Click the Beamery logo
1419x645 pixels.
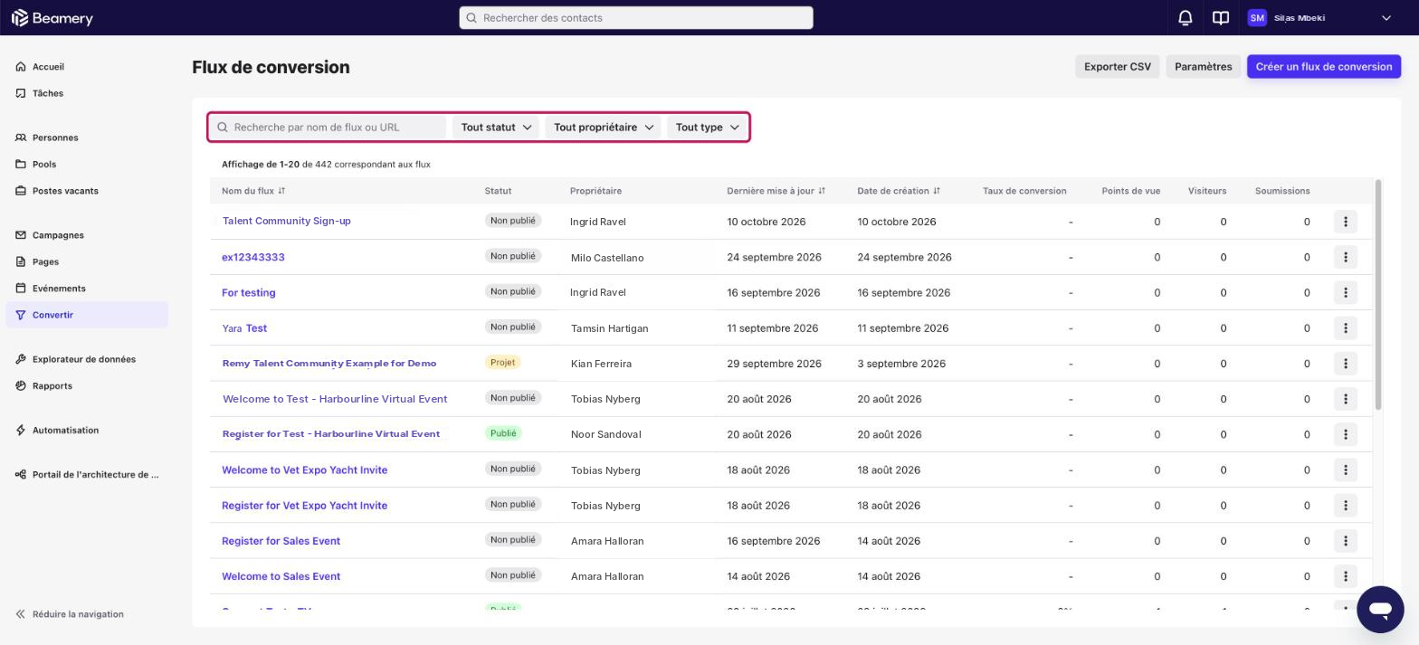coord(52,18)
